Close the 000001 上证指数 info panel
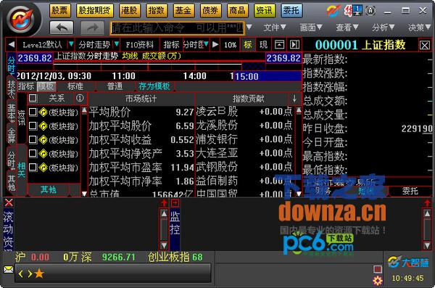The height and width of the screenshot is (288, 435). [424, 45]
